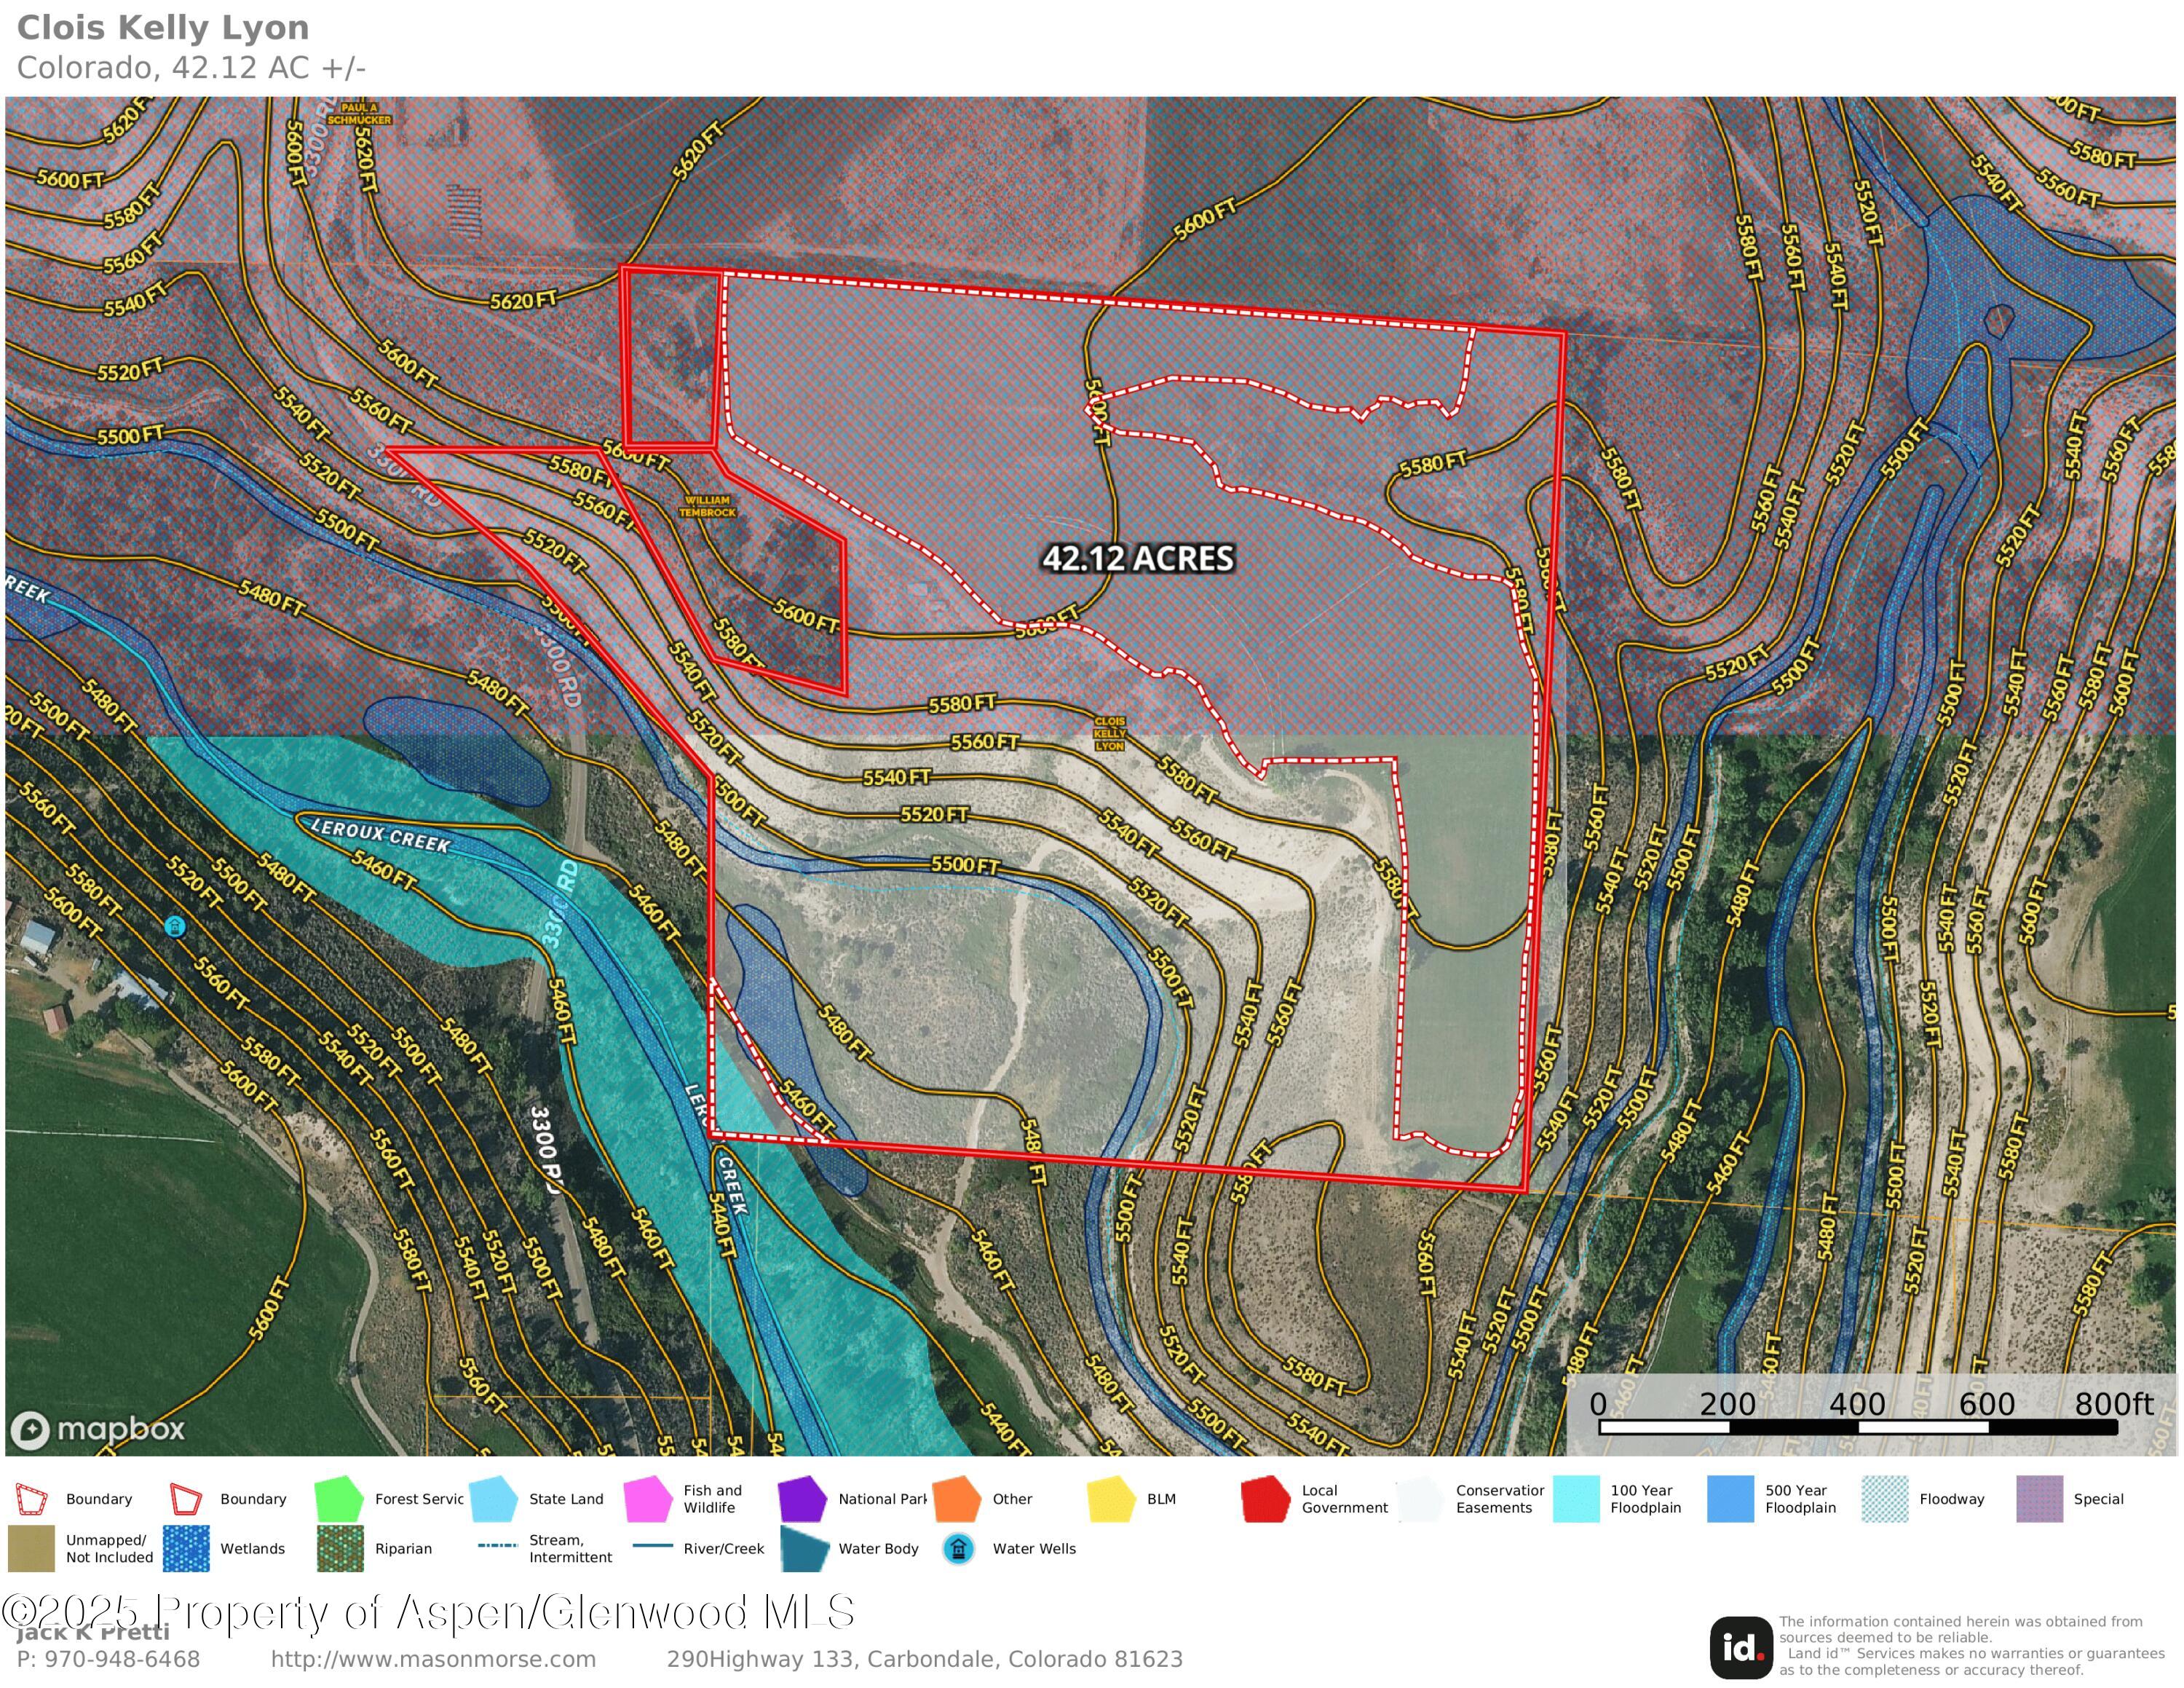
Task: Click the 42.12 ACRES map label
Action: [x=1138, y=558]
